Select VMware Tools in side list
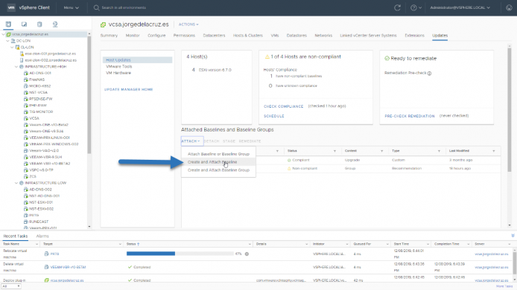Screen dimensions: 517x290 (x=119, y=66)
